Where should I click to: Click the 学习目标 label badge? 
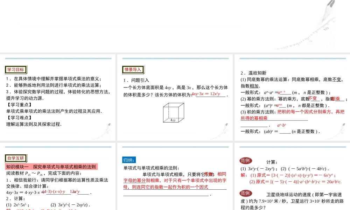tap(15, 69)
